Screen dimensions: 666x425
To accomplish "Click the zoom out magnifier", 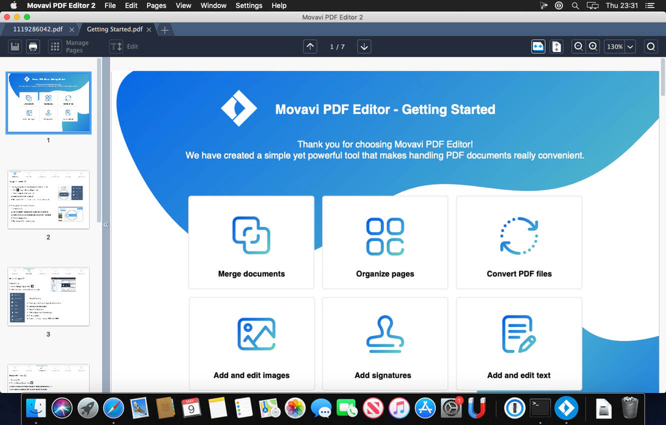I will 578,46.
